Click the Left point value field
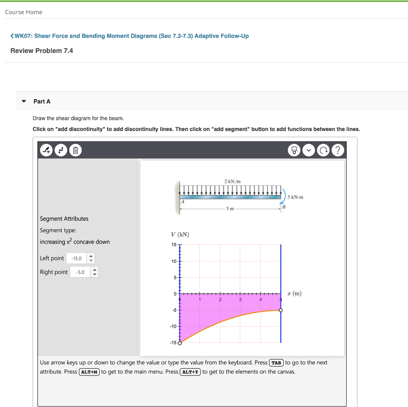408x407 pixels. point(76,258)
